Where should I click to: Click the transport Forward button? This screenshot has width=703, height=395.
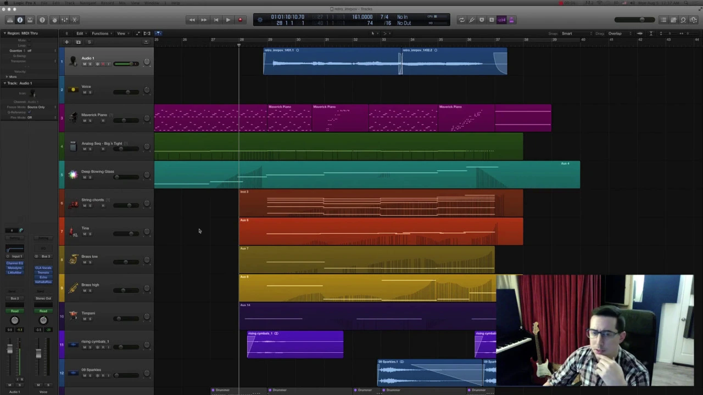[x=204, y=20]
